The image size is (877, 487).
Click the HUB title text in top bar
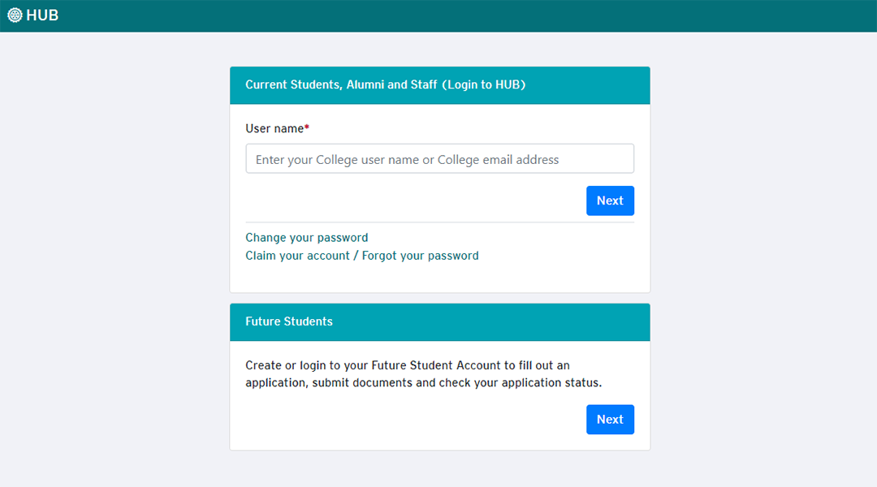pyautogui.click(x=42, y=15)
